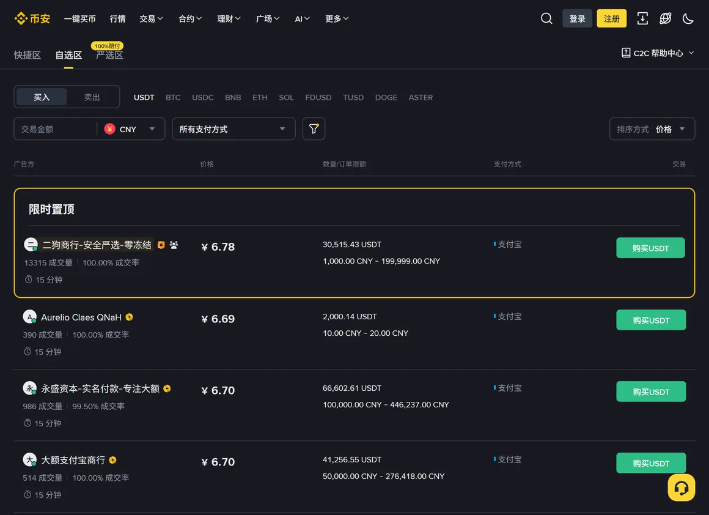
Task: Open the customer support headset icon
Action: (x=681, y=487)
